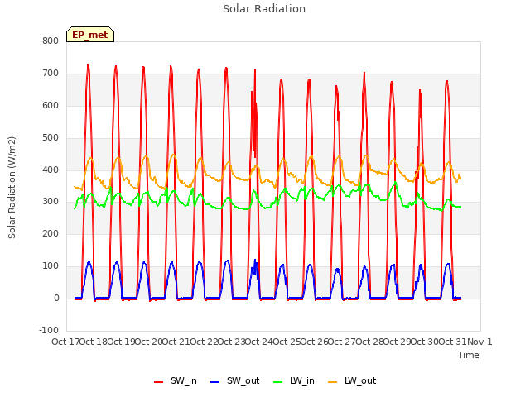
Task: Click the 600 y-axis tick label
Action: pyautogui.click(x=51, y=105)
